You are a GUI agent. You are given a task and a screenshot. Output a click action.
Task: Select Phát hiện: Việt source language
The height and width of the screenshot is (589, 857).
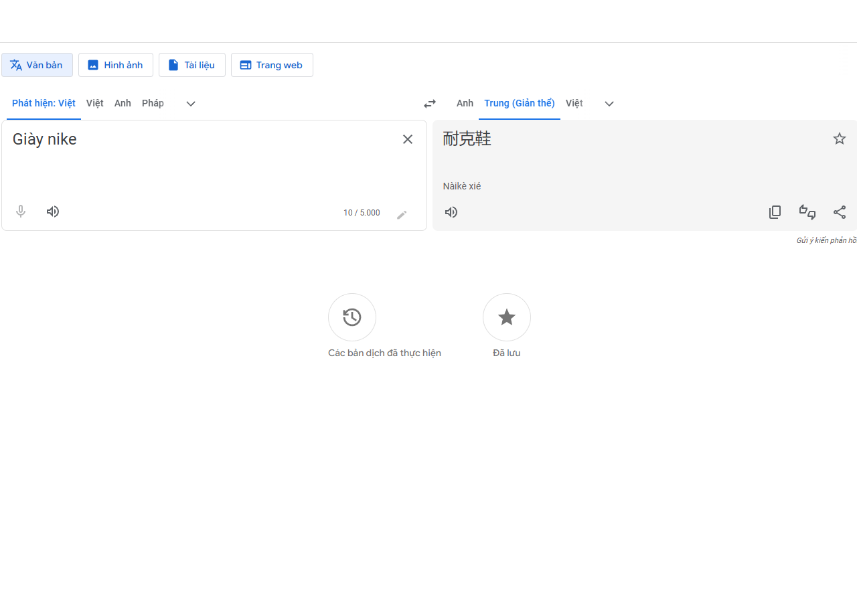coord(44,103)
